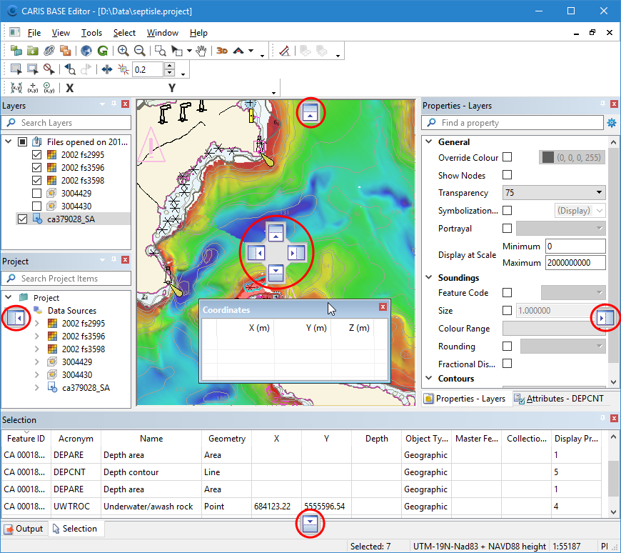Click the Override Colour swatch
This screenshot has height=553, width=621.
(x=548, y=157)
